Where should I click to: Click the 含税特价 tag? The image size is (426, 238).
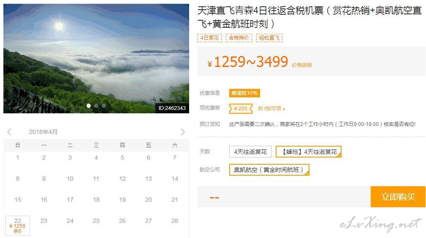pos(239,37)
